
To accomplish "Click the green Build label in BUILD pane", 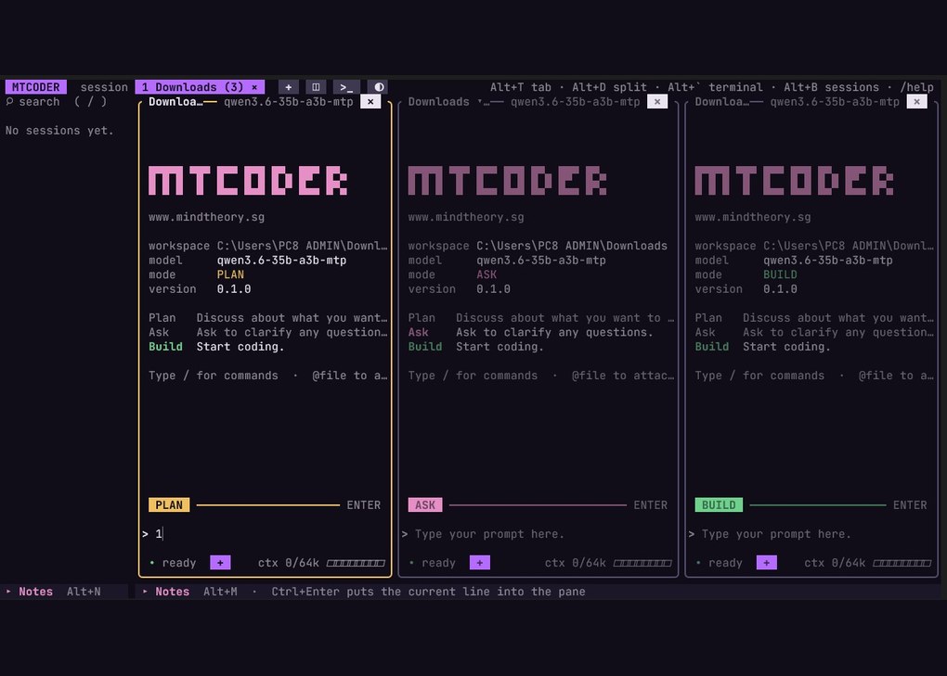I will coord(712,347).
